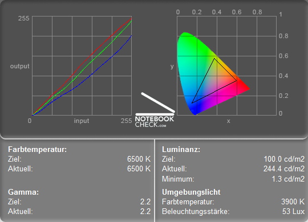The height and width of the screenshot is (222, 308).
Task: Click the 53 Lux illuminance value
Action: tap(294, 211)
